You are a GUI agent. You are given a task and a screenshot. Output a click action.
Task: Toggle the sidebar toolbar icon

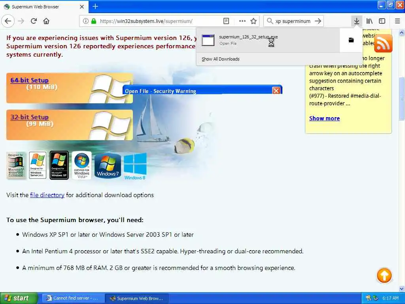pyautogui.click(x=382, y=21)
